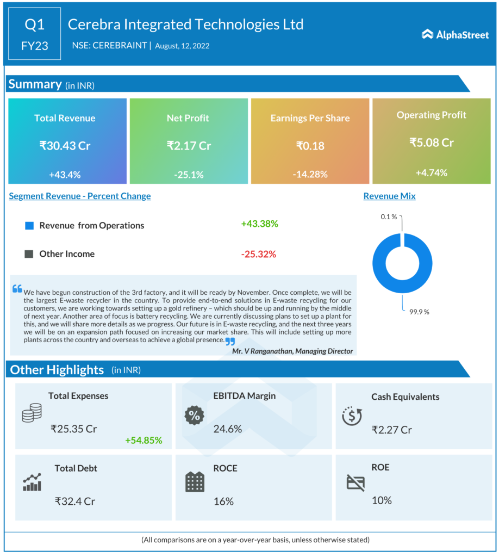Click the crossed card icon beside ROE
This screenshot has height=557, width=499.
(355, 482)
